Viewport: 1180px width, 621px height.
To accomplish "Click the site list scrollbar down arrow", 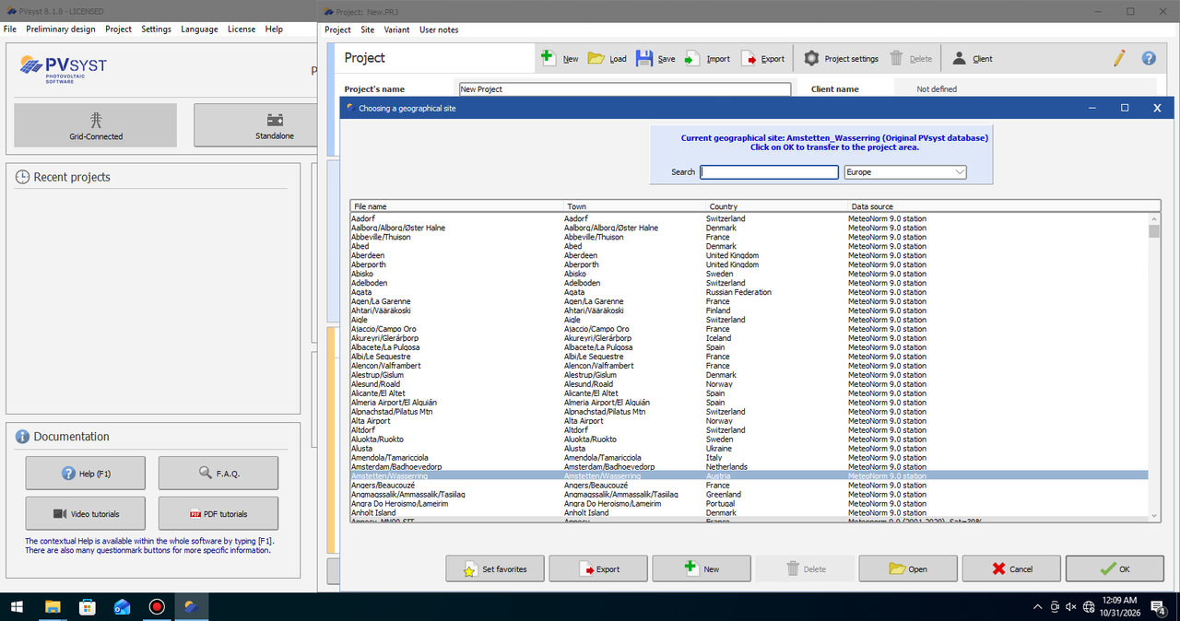I will pos(1154,515).
